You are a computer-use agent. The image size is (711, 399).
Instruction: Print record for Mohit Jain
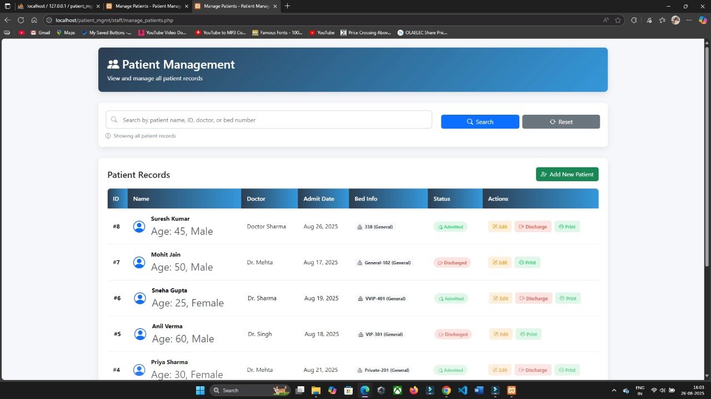coord(527,263)
